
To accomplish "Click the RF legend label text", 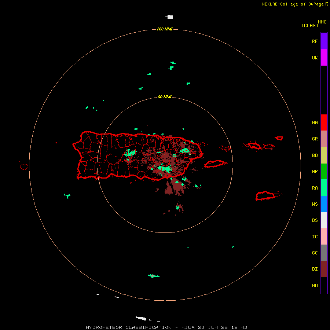I will (x=315, y=41).
